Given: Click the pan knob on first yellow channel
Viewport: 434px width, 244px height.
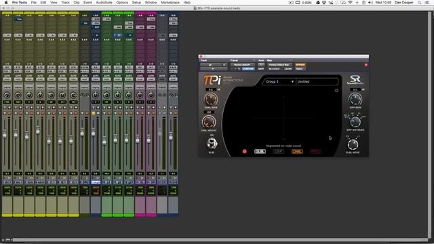Looking at the screenshot, I should (7, 95).
